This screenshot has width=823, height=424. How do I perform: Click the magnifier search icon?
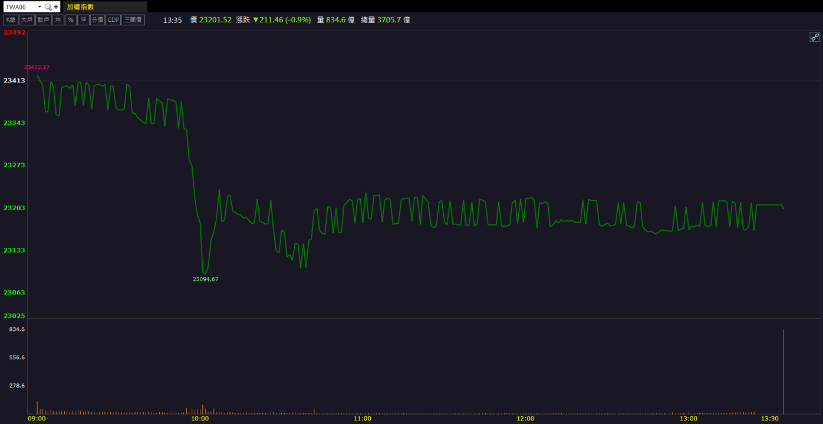tap(48, 7)
